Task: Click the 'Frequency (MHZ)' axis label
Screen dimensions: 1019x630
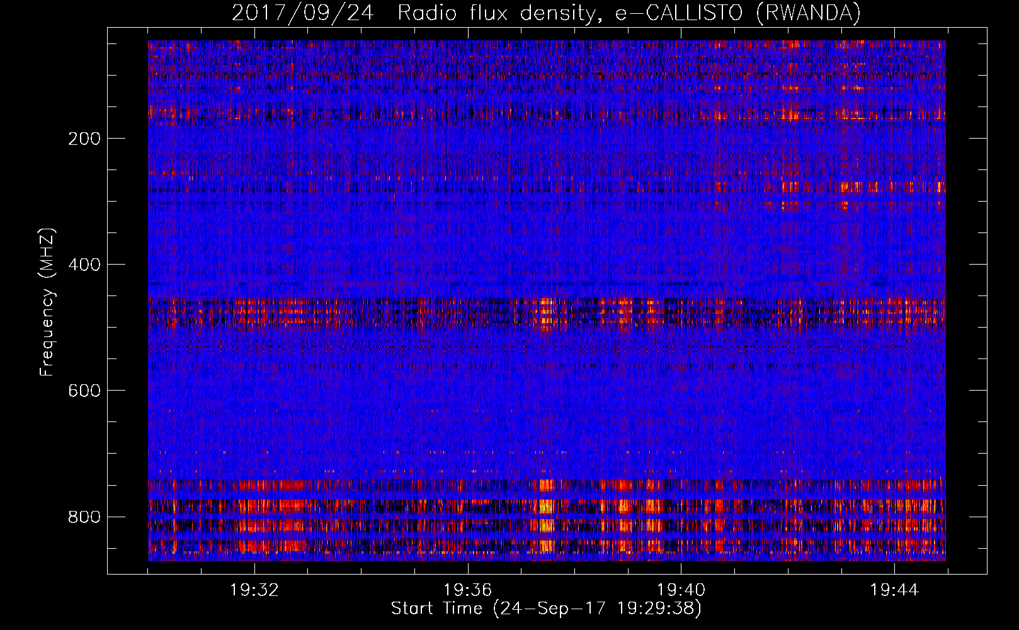Action: [x=47, y=302]
